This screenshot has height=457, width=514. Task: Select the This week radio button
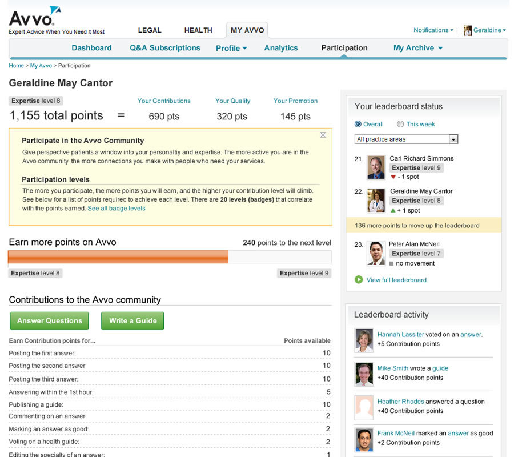click(x=400, y=124)
